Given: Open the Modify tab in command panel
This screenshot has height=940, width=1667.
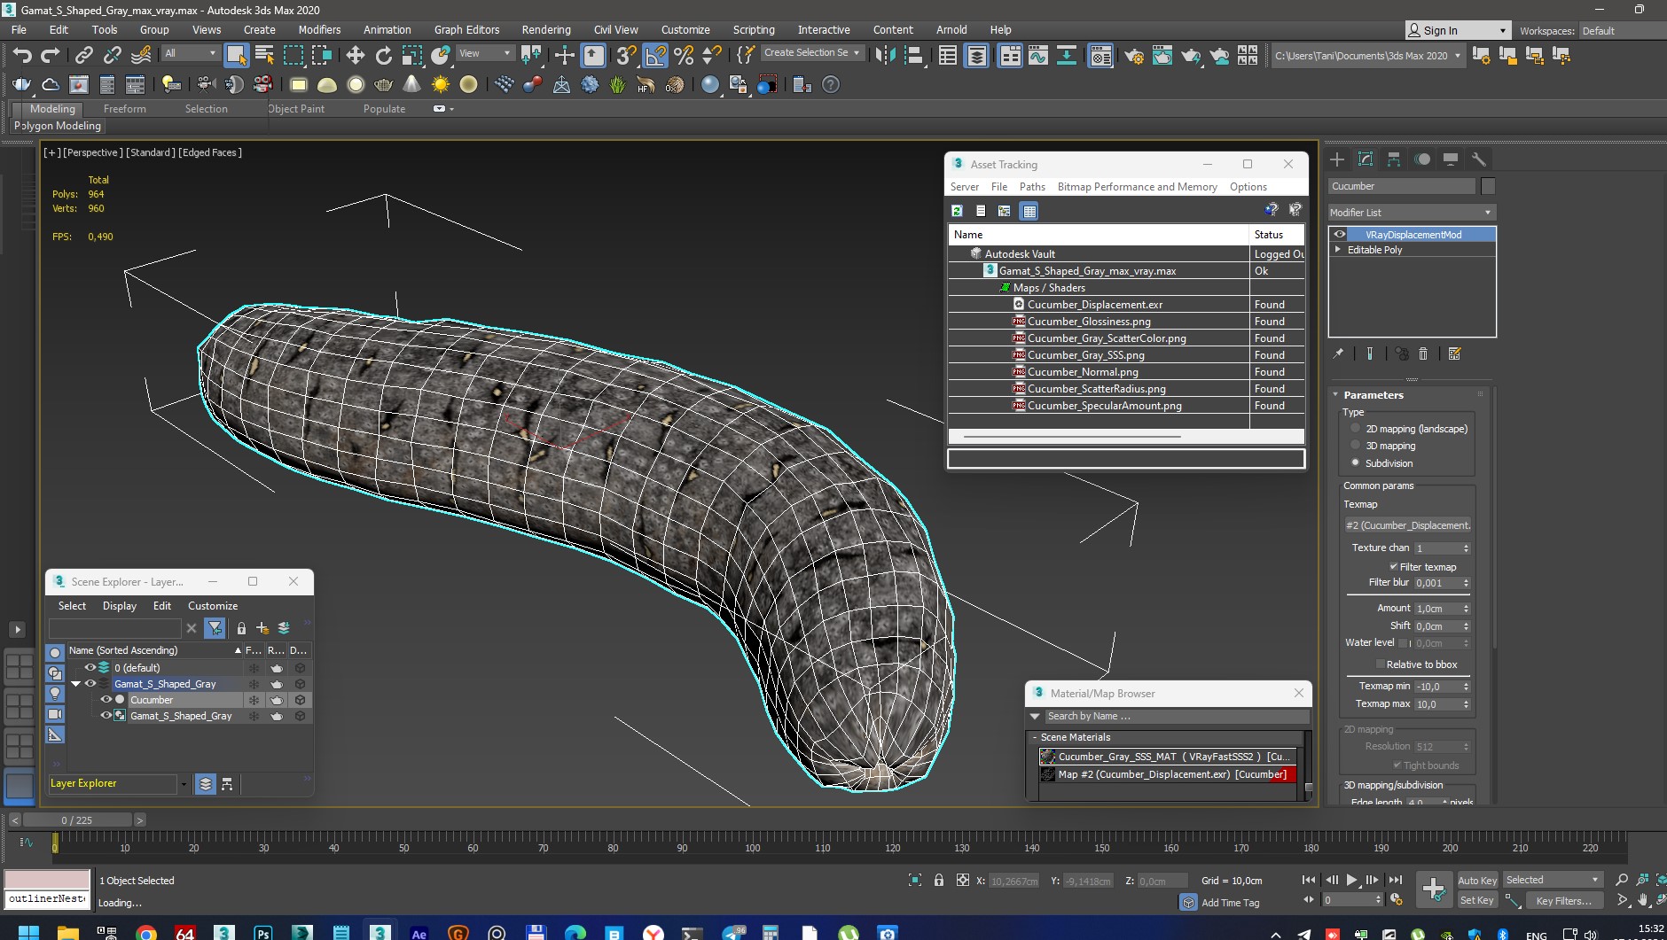Looking at the screenshot, I should pyautogui.click(x=1366, y=159).
